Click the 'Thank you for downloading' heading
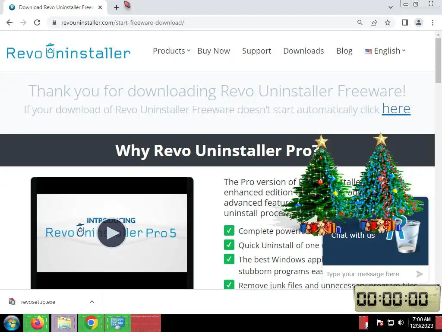This screenshot has width=442, height=332. [217, 91]
